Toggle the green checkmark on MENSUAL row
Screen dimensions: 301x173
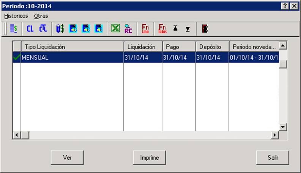[x=17, y=57]
